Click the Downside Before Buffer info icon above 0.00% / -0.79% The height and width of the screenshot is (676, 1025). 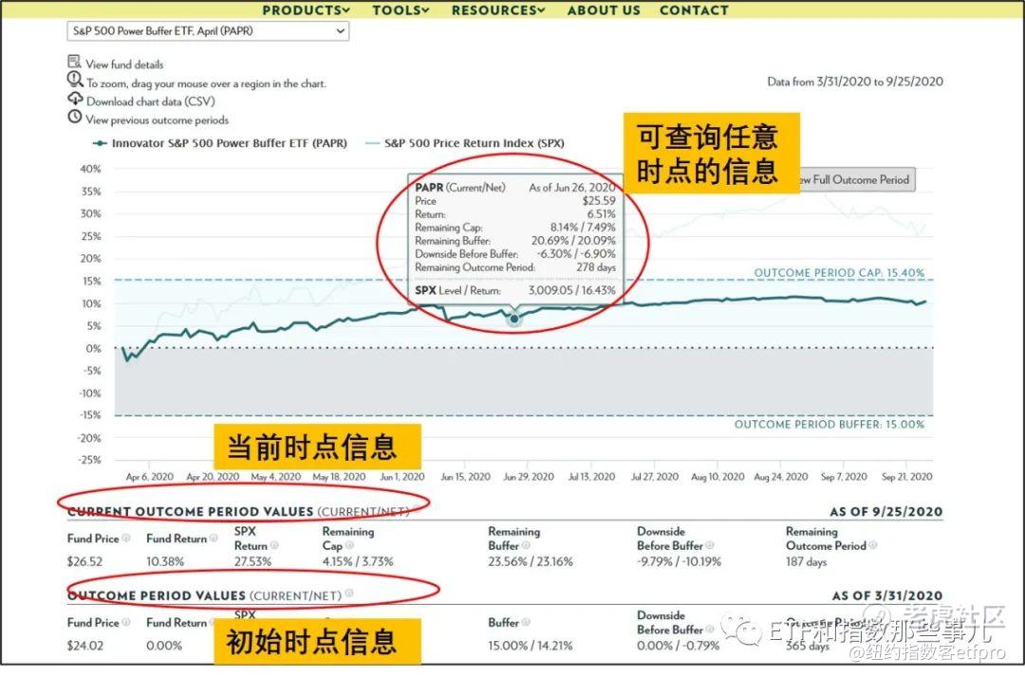tap(709, 630)
